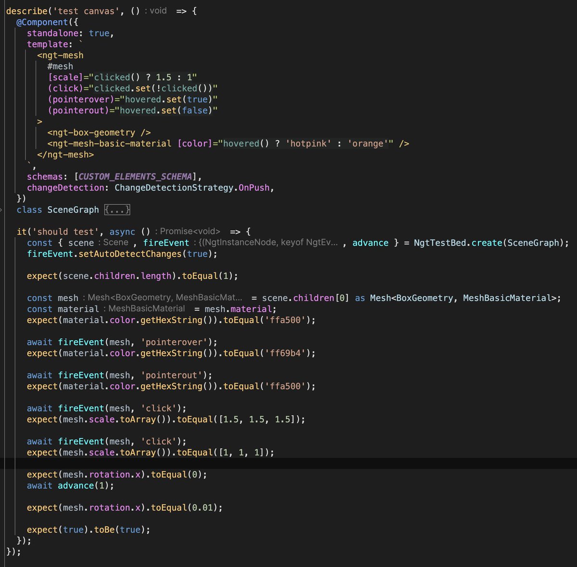Viewport: 577px width, 567px height.
Task: Click expect(scene.children.length) line
Action: pos(132,276)
